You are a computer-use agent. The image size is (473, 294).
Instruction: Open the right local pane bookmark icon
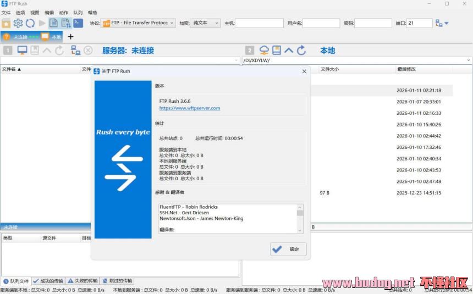pyautogui.click(x=277, y=50)
